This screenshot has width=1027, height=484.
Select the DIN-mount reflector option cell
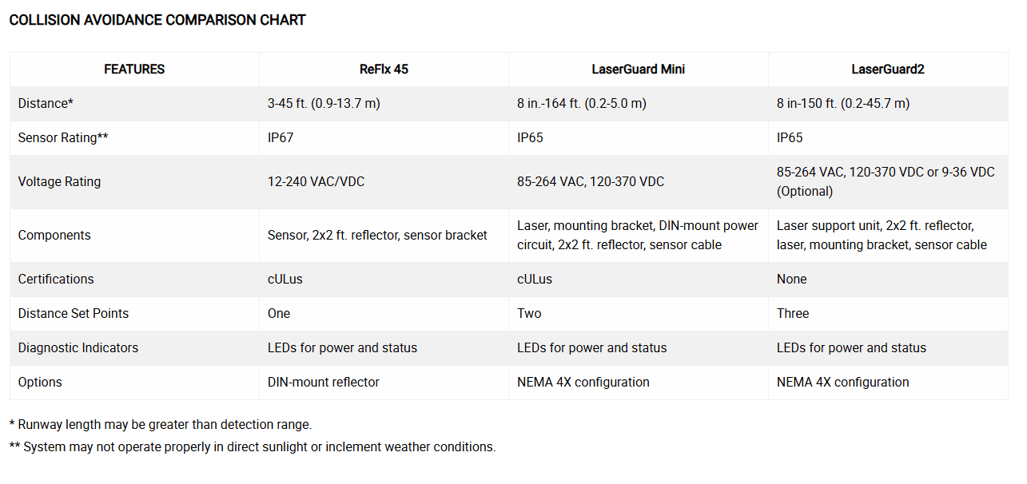tap(323, 383)
